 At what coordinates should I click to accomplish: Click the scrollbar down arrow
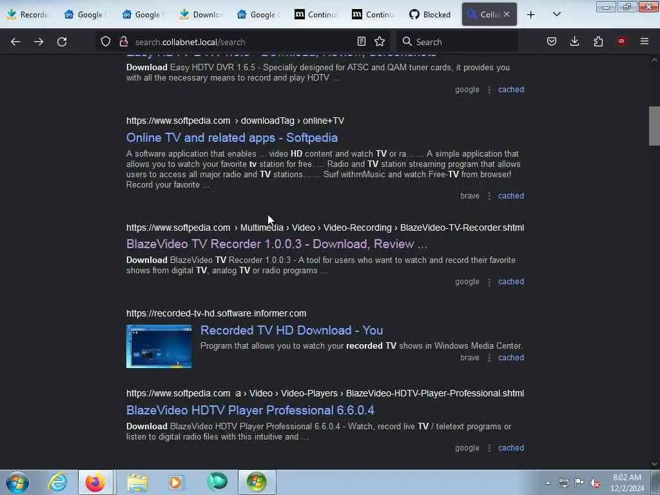click(654, 464)
